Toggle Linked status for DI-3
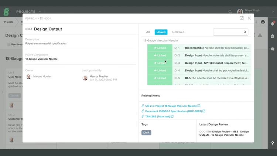The height and width of the screenshot is (156, 277). click(x=160, y=63)
